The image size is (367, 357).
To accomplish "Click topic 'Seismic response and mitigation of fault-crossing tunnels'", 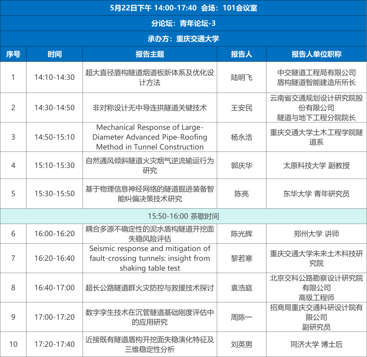I will click(x=150, y=253).
